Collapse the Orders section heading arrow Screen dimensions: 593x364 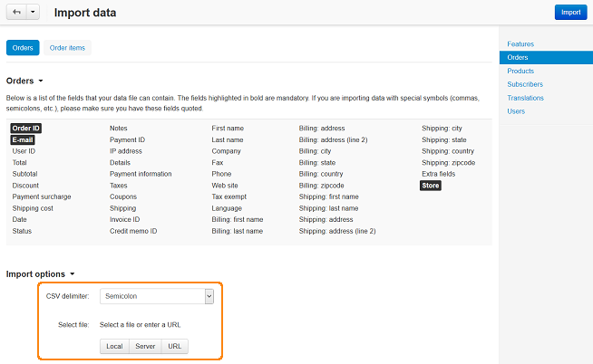tap(41, 81)
